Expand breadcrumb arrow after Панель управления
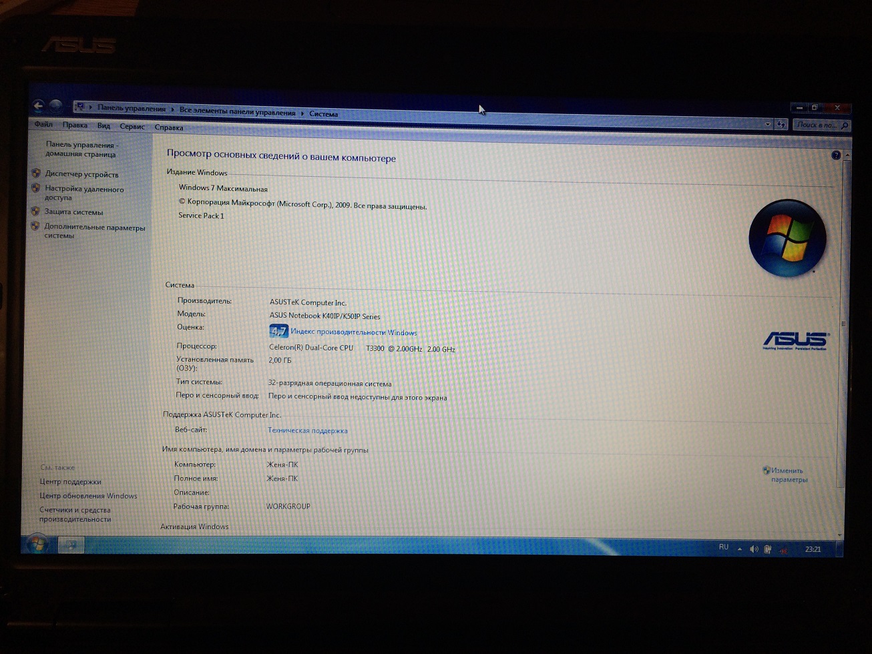 [x=172, y=110]
